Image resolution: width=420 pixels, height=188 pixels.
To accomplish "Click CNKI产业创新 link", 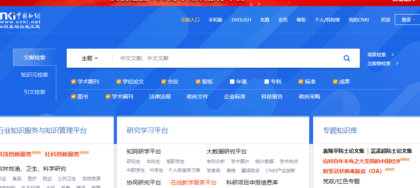I will pyautogui.click(x=281, y=170).
